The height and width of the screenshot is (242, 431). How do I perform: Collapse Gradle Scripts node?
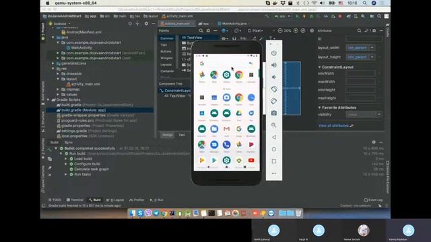click(48, 99)
